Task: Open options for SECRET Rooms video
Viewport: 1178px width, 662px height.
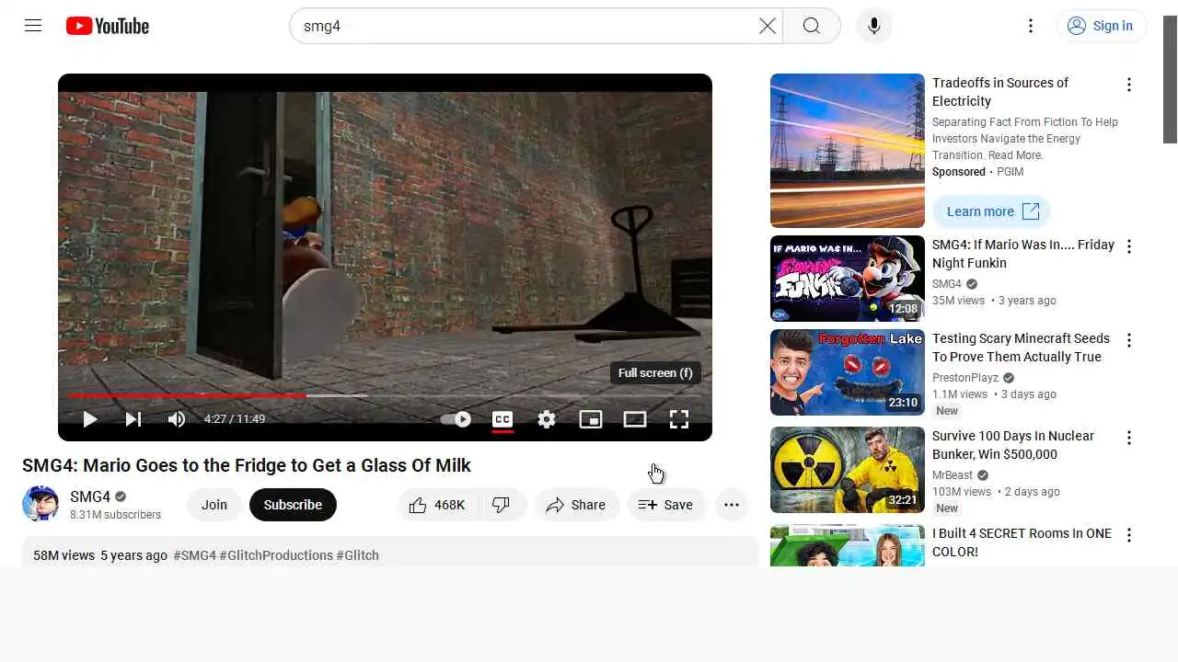Action: [1129, 535]
